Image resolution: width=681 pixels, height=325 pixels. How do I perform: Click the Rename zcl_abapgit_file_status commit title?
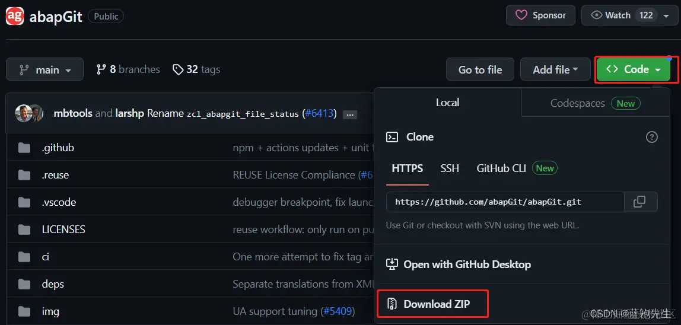[x=223, y=114]
